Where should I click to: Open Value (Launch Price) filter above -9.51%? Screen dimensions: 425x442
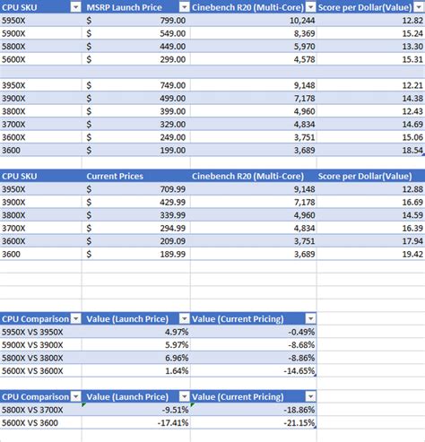(x=185, y=397)
